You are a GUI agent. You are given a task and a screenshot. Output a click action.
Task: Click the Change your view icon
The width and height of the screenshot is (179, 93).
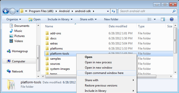tap(149, 19)
